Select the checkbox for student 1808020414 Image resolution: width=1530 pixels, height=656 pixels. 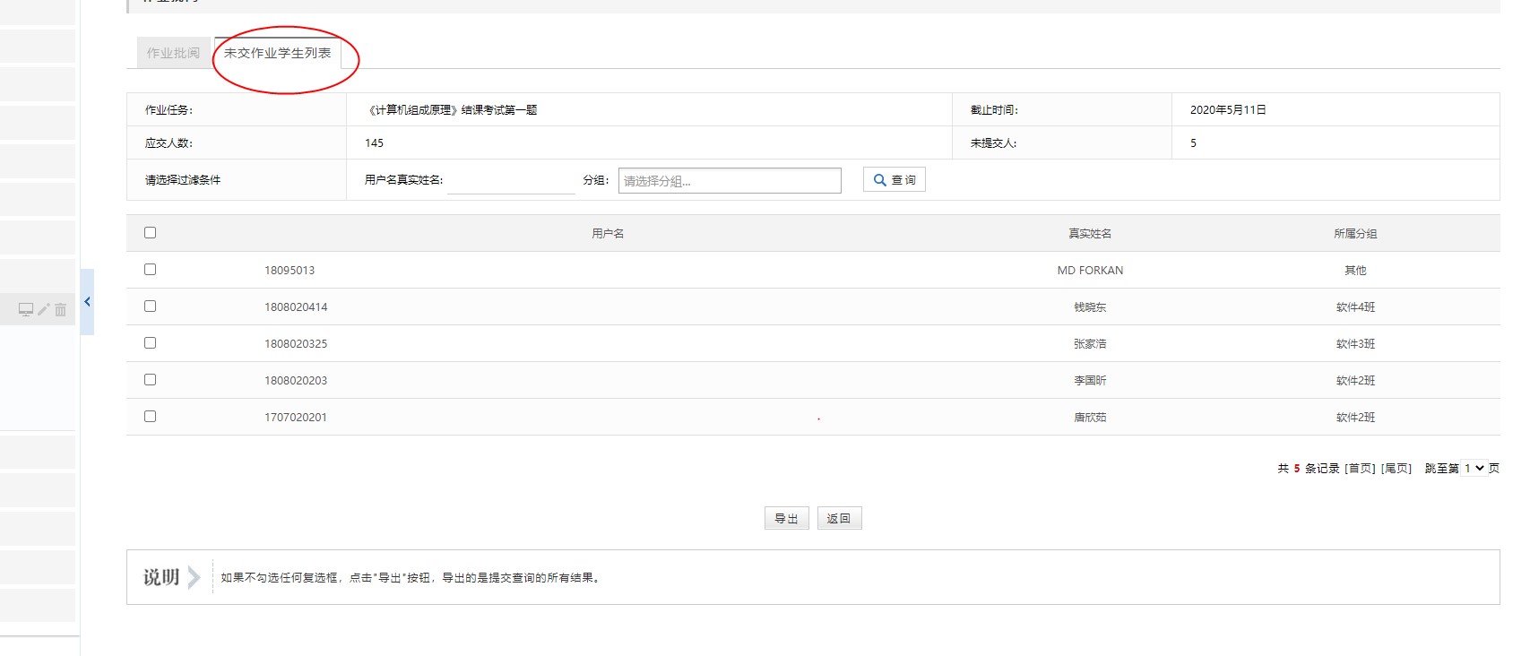click(150, 306)
